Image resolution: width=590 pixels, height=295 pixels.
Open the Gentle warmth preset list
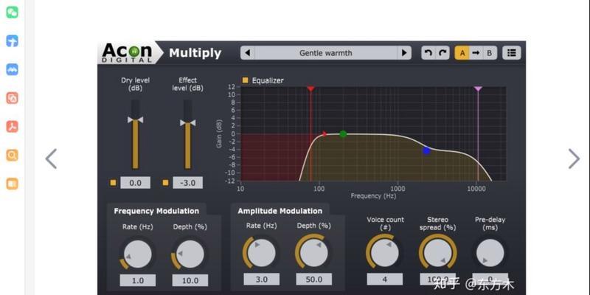click(x=326, y=53)
